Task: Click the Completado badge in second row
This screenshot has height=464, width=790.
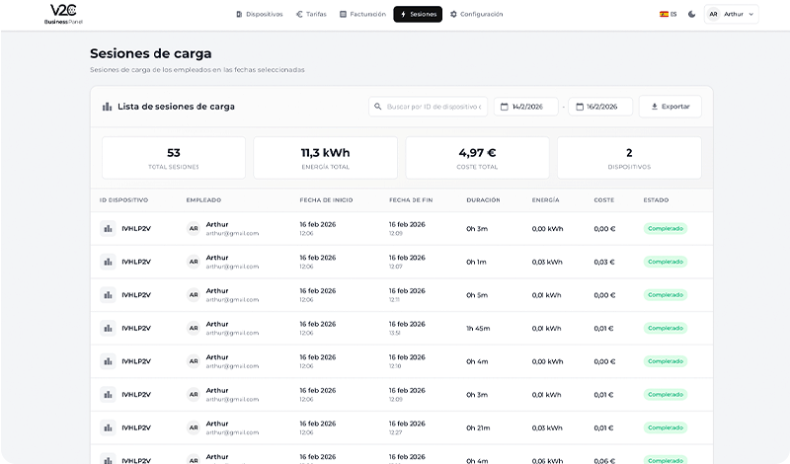Action: click(666, 262)
